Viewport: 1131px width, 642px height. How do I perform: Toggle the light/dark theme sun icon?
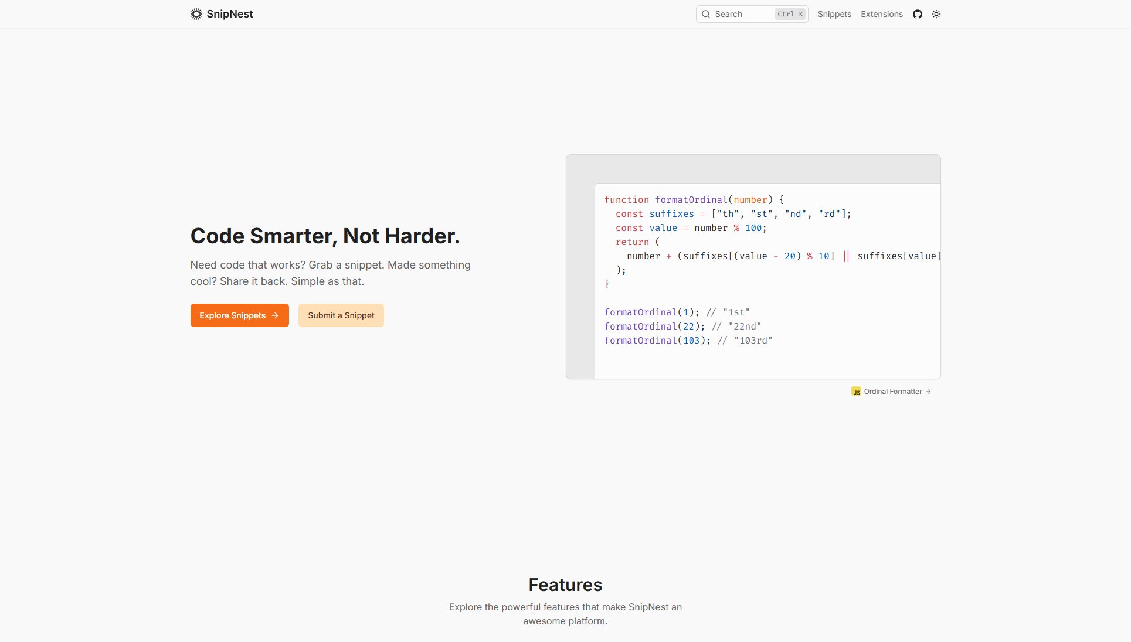(936, 14)
